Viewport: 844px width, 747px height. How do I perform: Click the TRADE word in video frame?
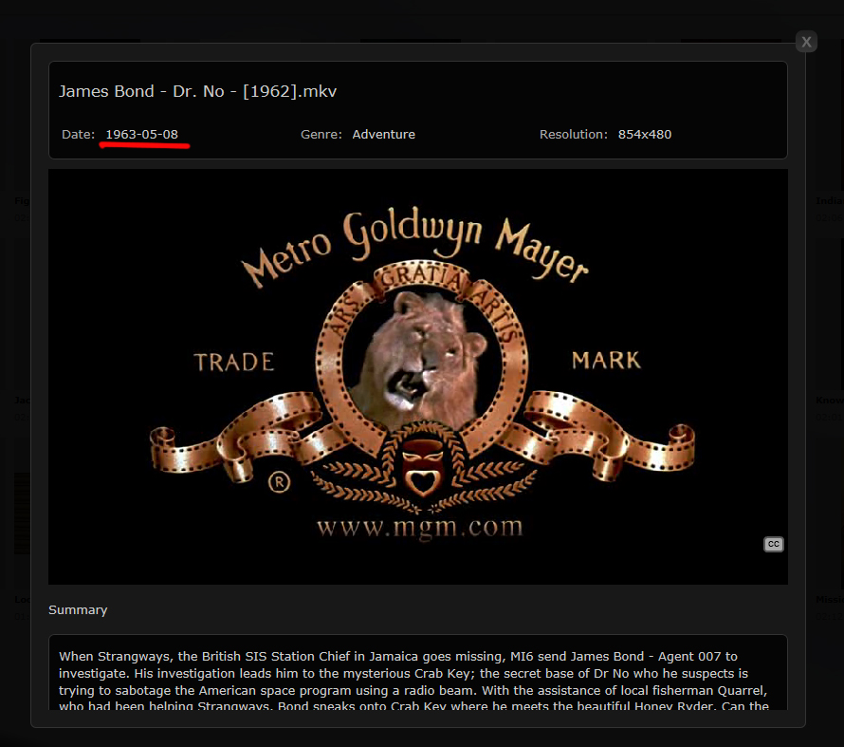point(233,362)
